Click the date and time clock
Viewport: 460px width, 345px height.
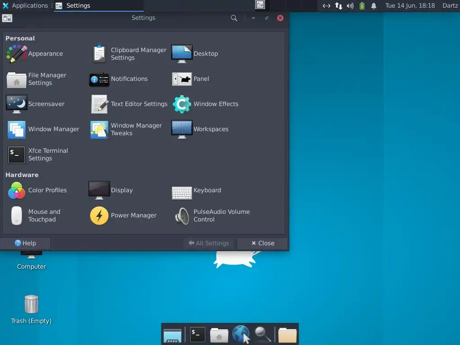410,5
